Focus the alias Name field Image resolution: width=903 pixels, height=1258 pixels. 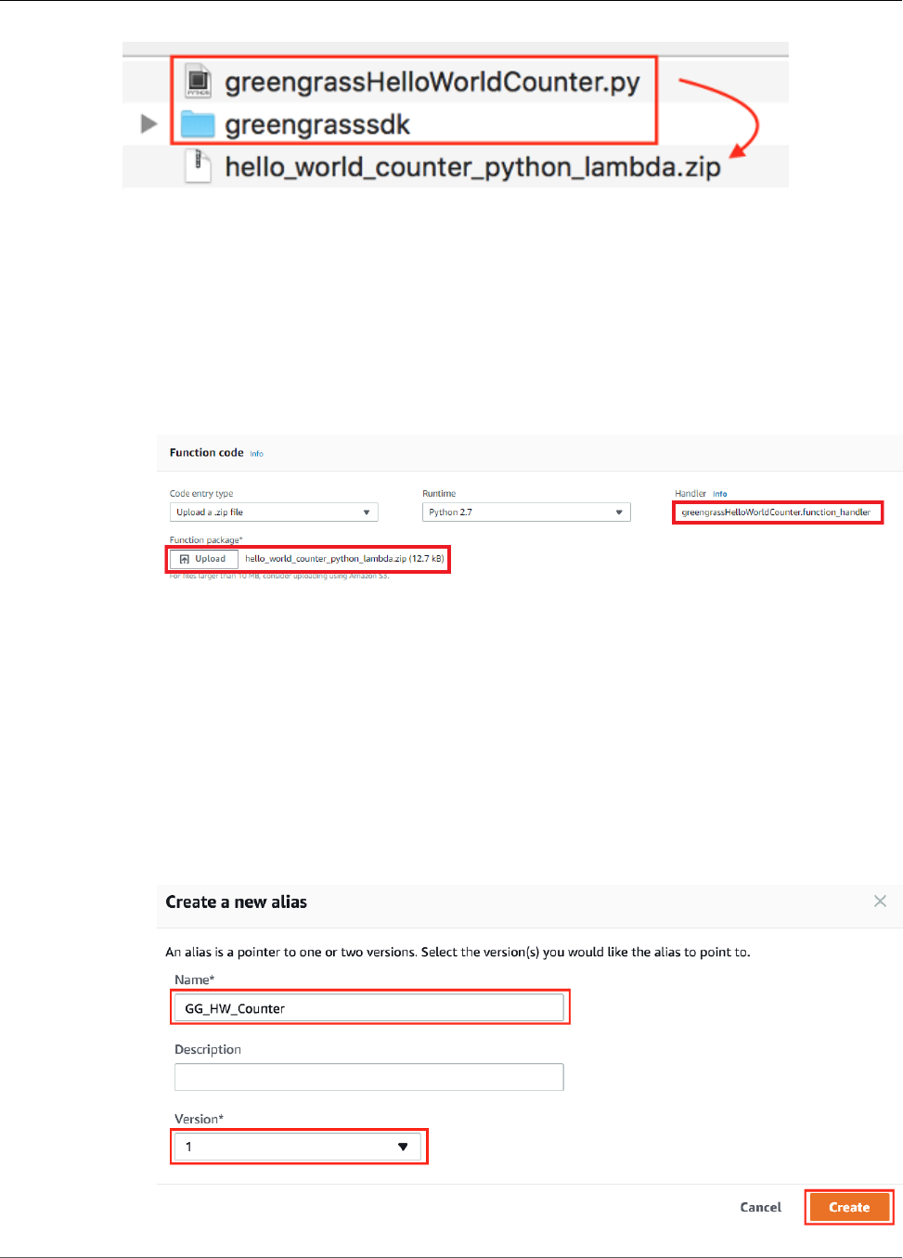[369, 1008]
